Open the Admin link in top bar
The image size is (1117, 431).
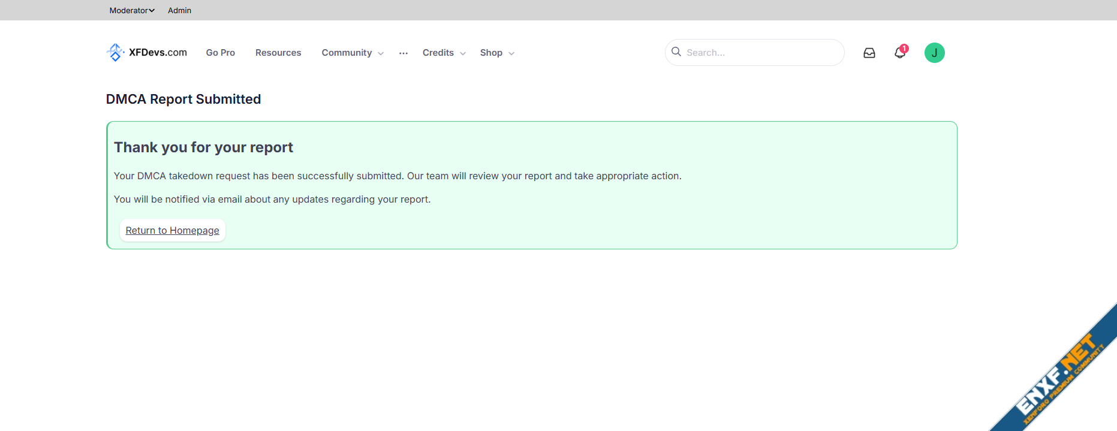[x=179, y=10]
